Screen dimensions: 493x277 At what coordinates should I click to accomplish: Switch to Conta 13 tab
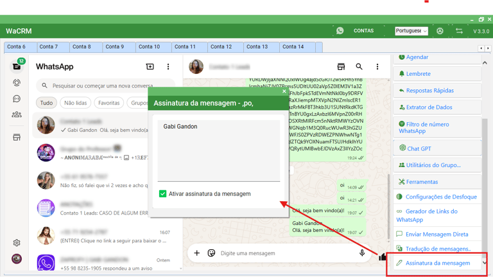[x=261, y=47]
